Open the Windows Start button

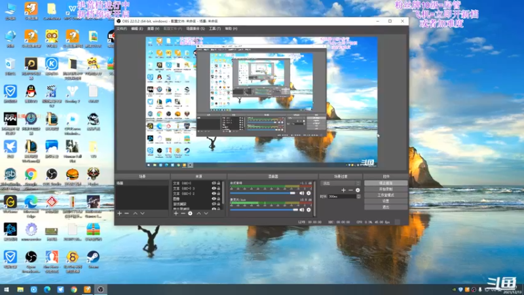click(x=7, y=290)
